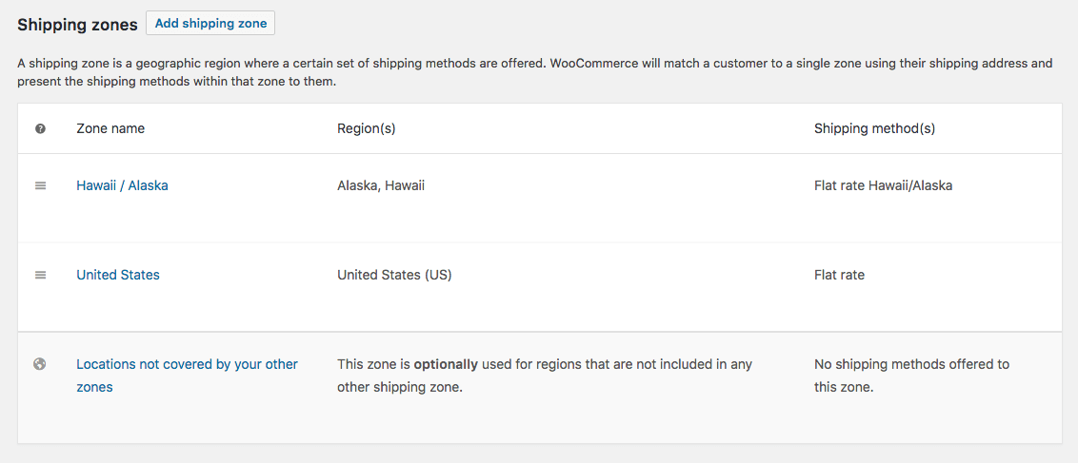Click the regions not included description text
This screenshot has width=1078, height=463.
545,376
